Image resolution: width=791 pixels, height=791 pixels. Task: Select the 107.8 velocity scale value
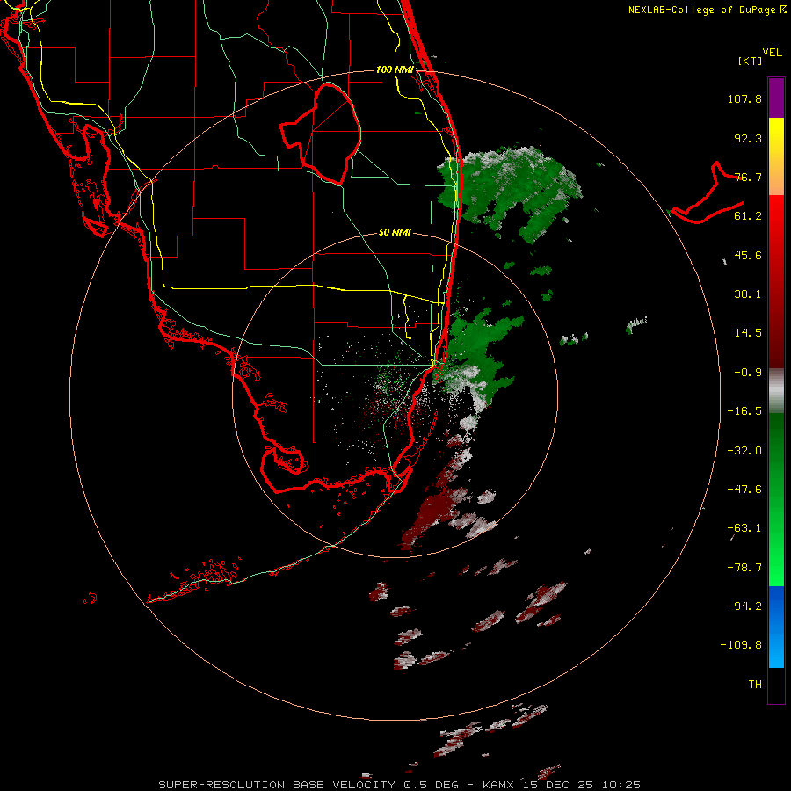(x=744, y=98)
